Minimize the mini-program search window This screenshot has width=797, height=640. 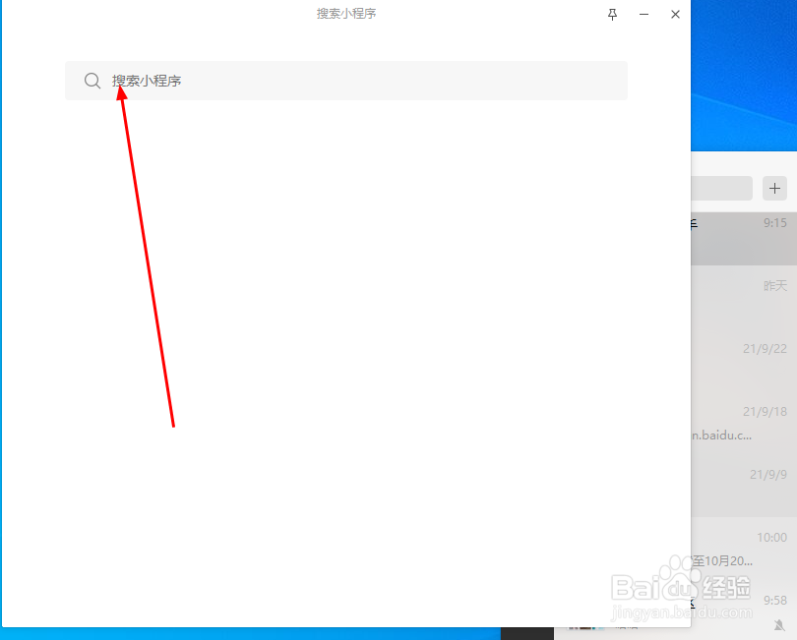(644, 14)
